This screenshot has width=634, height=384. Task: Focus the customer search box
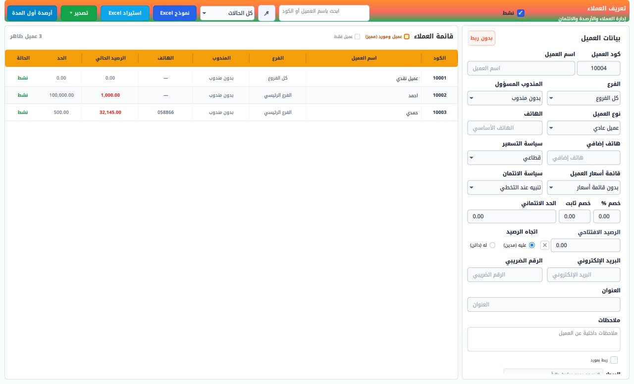point(324,13)
